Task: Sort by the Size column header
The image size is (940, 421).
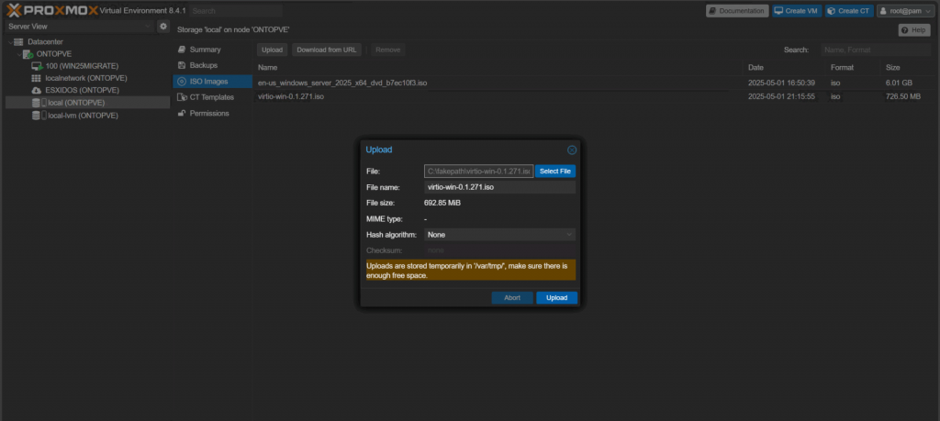Action: (906, 68)
